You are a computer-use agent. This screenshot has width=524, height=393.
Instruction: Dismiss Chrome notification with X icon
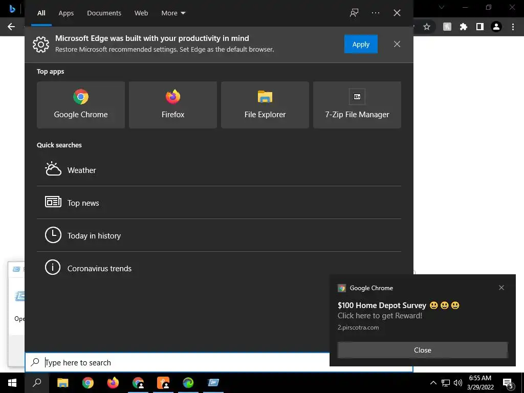point(501,288)
